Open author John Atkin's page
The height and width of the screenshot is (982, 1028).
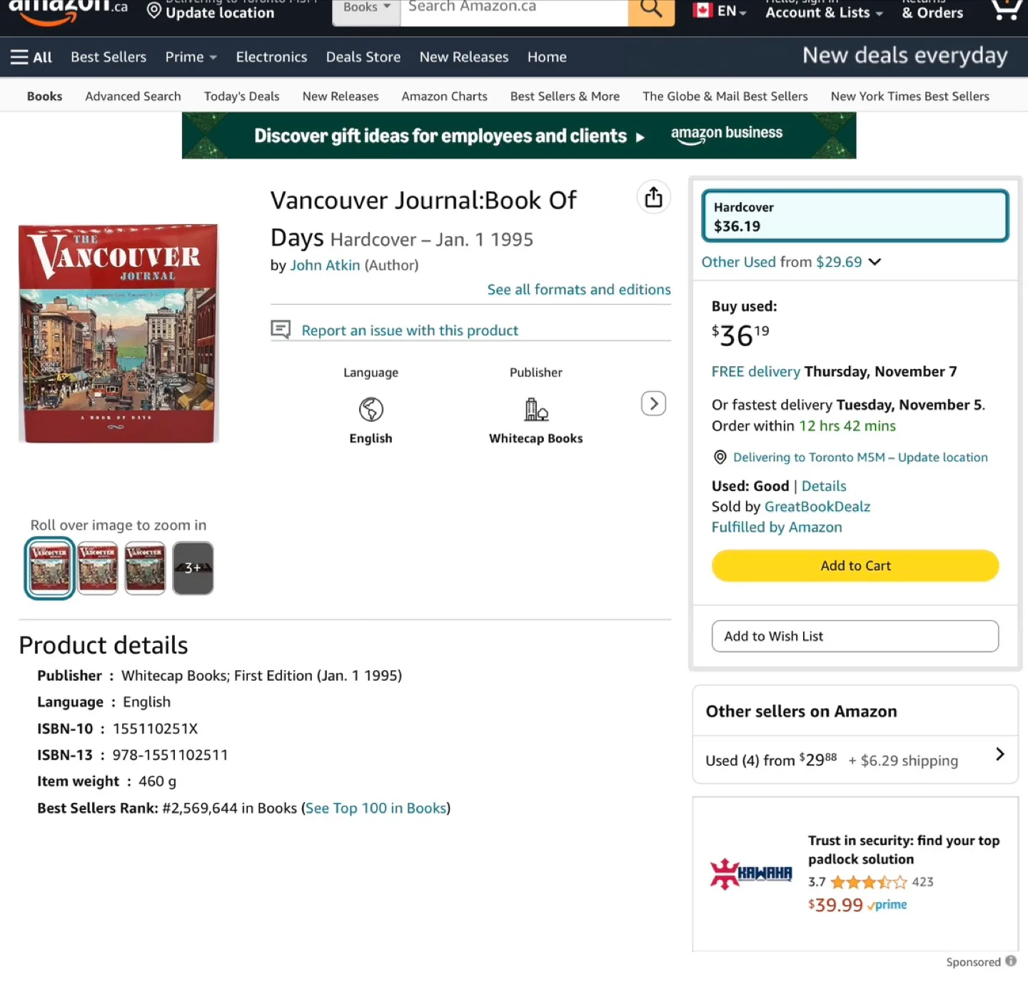(x=326, y=265)
